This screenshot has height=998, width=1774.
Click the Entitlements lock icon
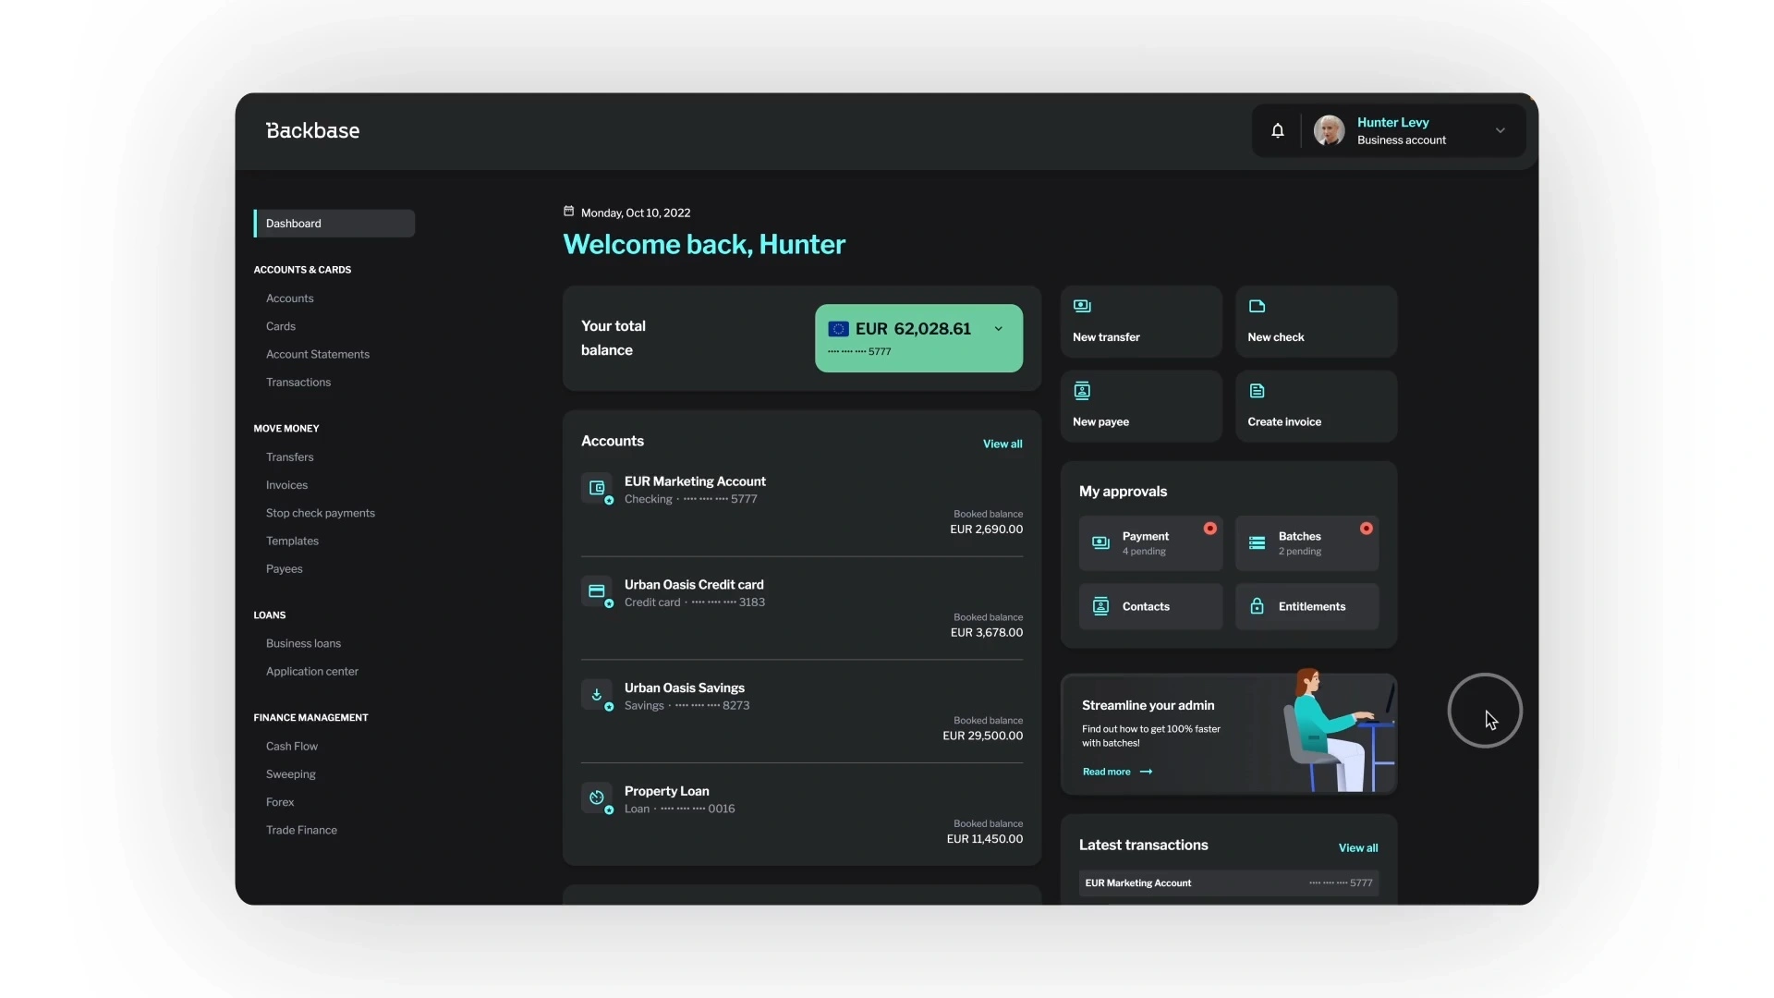click(1257, 606)
